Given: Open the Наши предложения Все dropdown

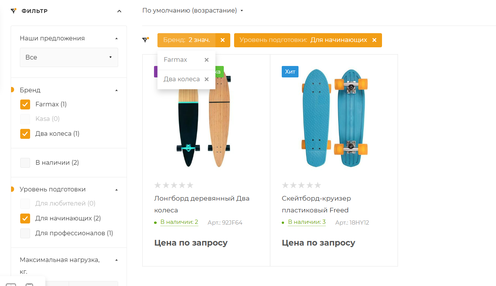Looking at the screenshot, I should (69, 57).
